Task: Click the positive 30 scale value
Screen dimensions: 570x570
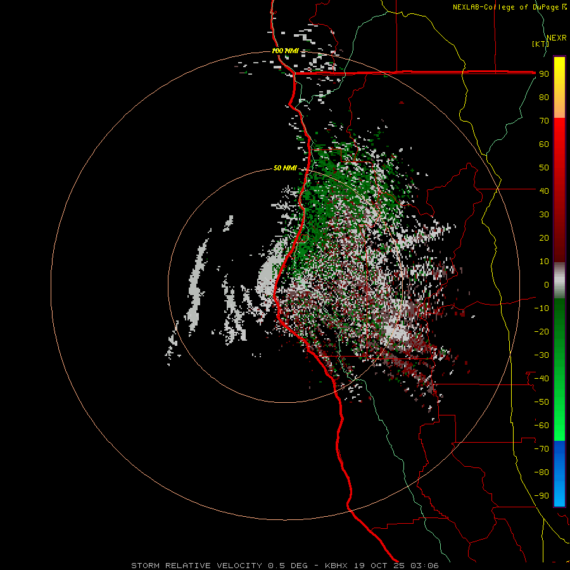Action: point(544,215)
